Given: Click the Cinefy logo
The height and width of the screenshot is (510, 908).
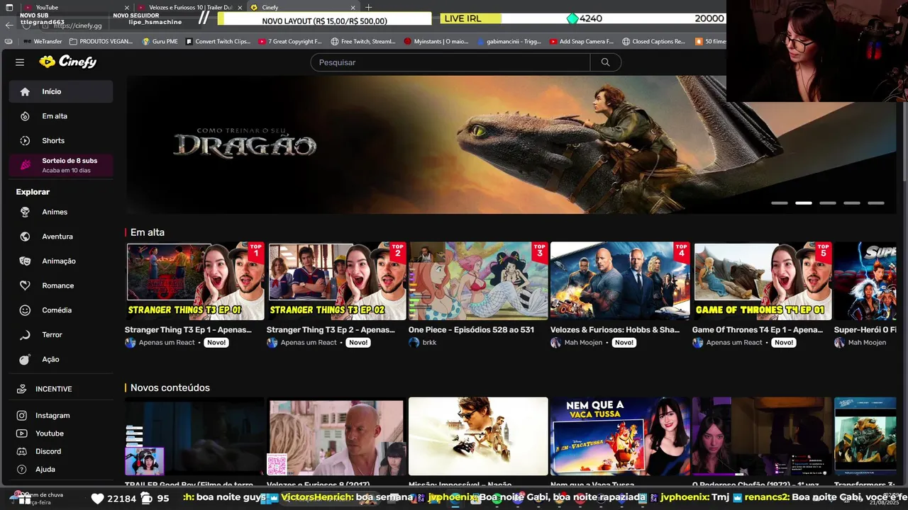Looking at the screenshot, I should point(67,62).
